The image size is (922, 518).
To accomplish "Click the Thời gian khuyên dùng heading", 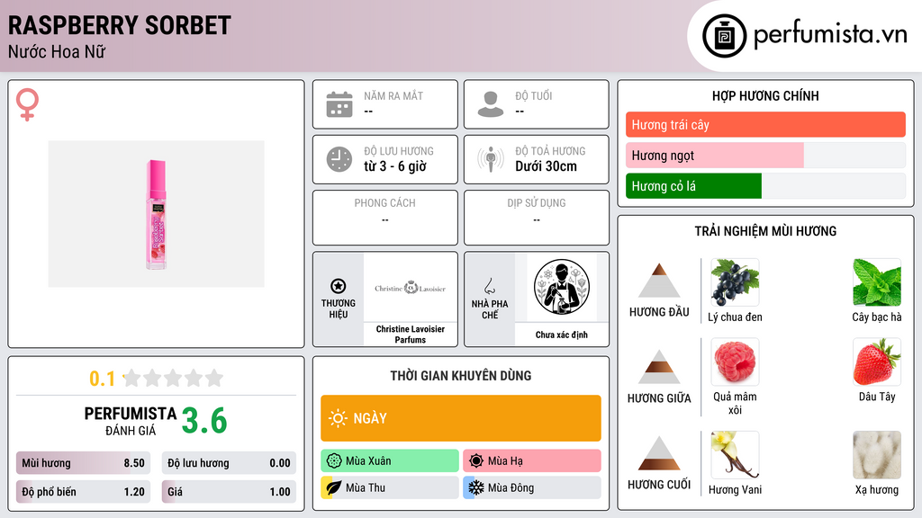I will (461, 375).
